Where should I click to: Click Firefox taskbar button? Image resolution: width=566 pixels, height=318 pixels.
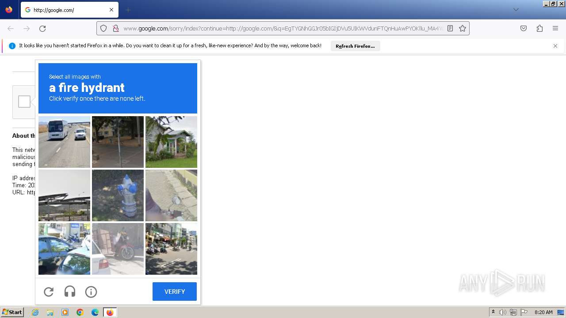click(110, 312)
